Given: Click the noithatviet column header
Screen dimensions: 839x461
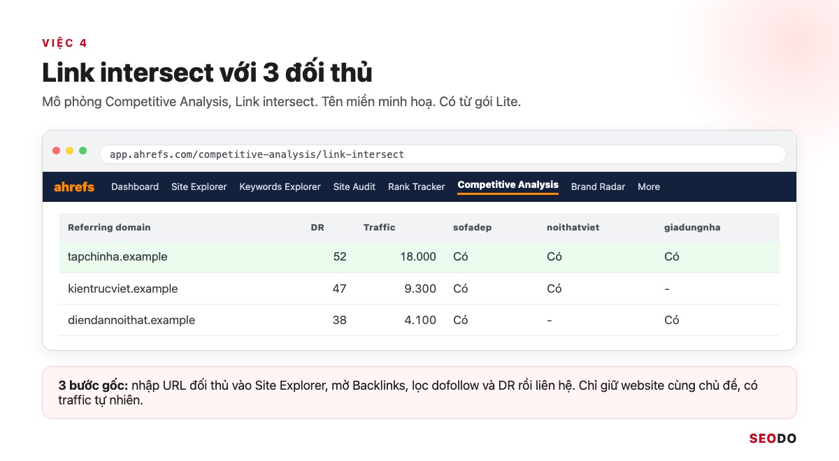Looking at the screenshot, I should (x=573, y=227).
